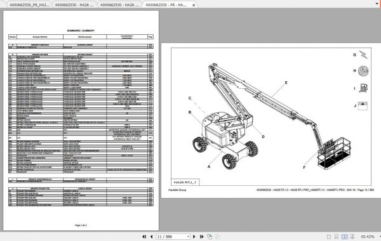The width and height of the screenshot is (381, 241).
Task: Click callout letter E on the boom
Action: coord(286,82)
